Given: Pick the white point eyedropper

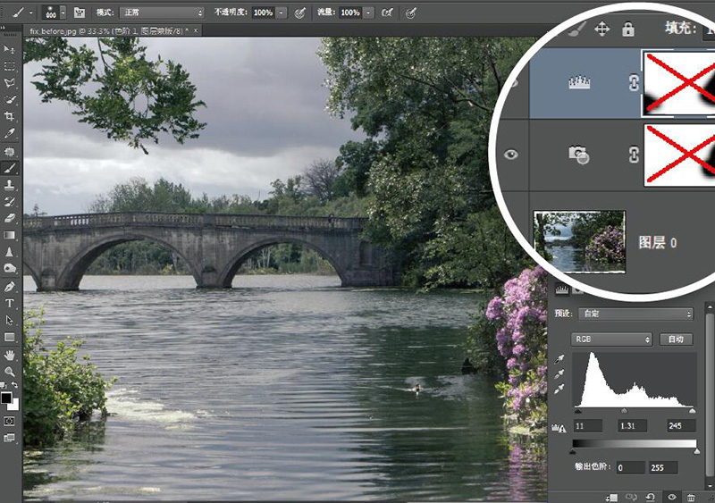Looking at the screenshot, I should coord(559,389).
